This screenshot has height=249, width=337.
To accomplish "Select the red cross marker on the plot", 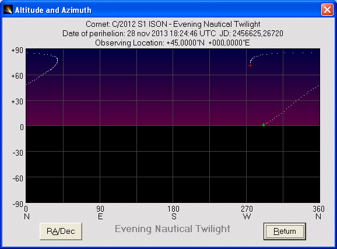I will point(250,65).
